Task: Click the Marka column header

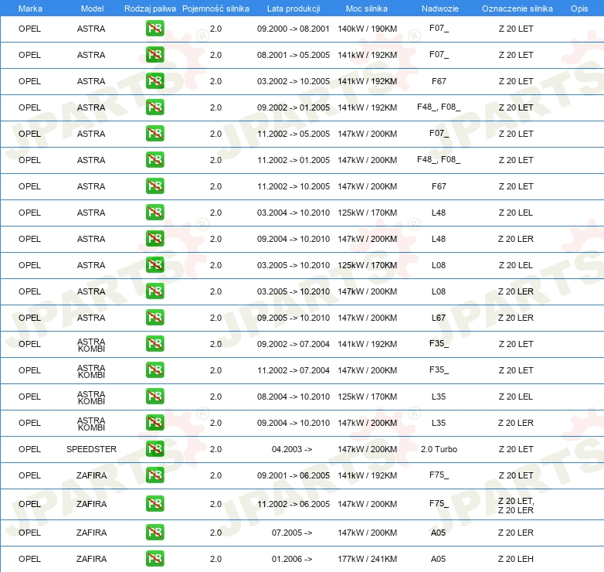Action: 30,9
